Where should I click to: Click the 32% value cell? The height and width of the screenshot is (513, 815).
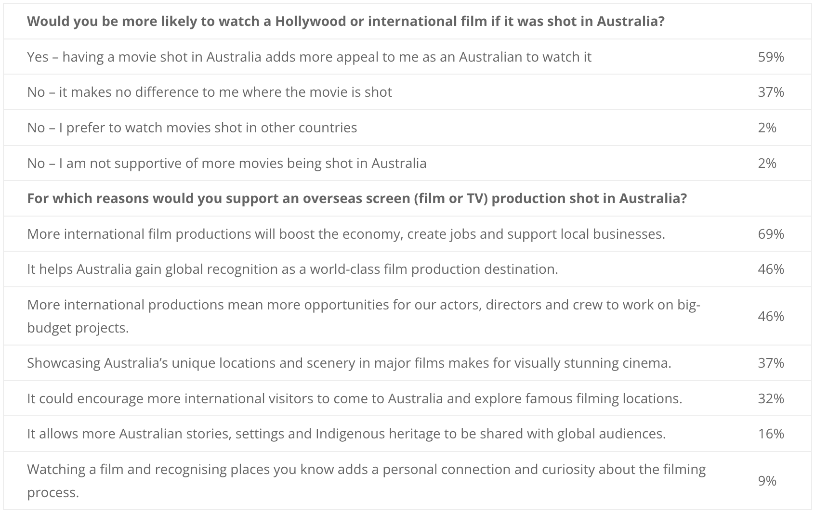coord(771,398)
